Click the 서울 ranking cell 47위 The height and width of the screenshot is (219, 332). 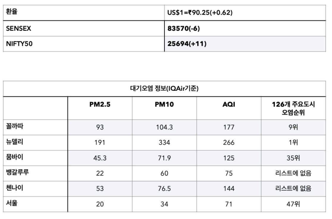pyautogui.click(x=293, y=204)
